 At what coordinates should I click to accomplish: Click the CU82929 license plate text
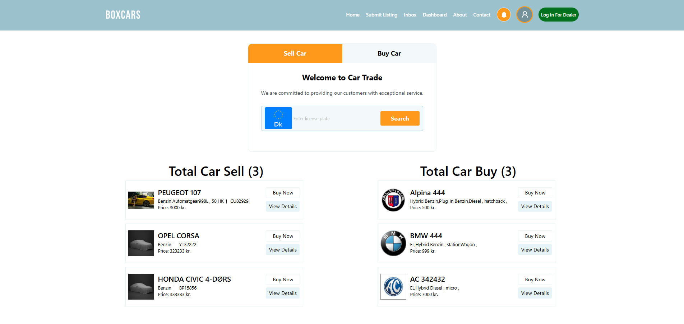239,201
